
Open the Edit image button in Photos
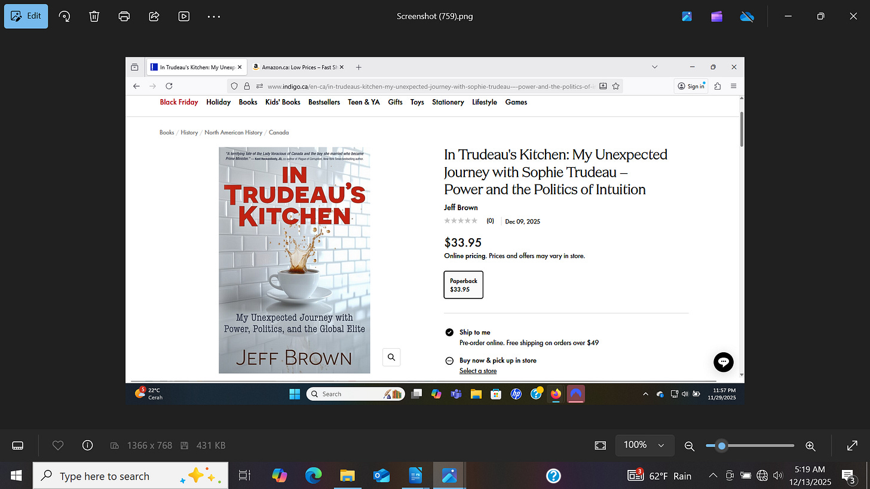click(26, 16)
